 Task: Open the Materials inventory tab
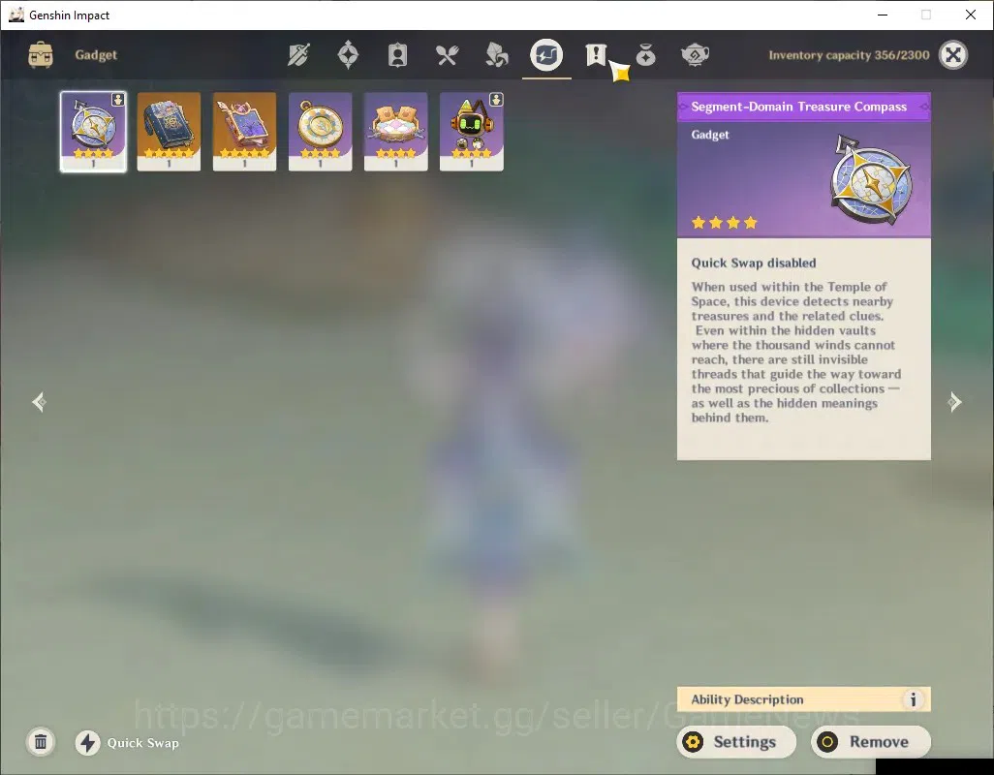[x=496, y=55]
